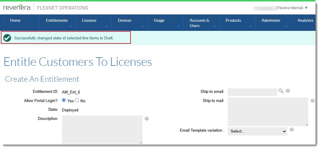Click help icon next to Ship-to email
This screenshot has width=320, height=149.
click(x=288, y=91)
